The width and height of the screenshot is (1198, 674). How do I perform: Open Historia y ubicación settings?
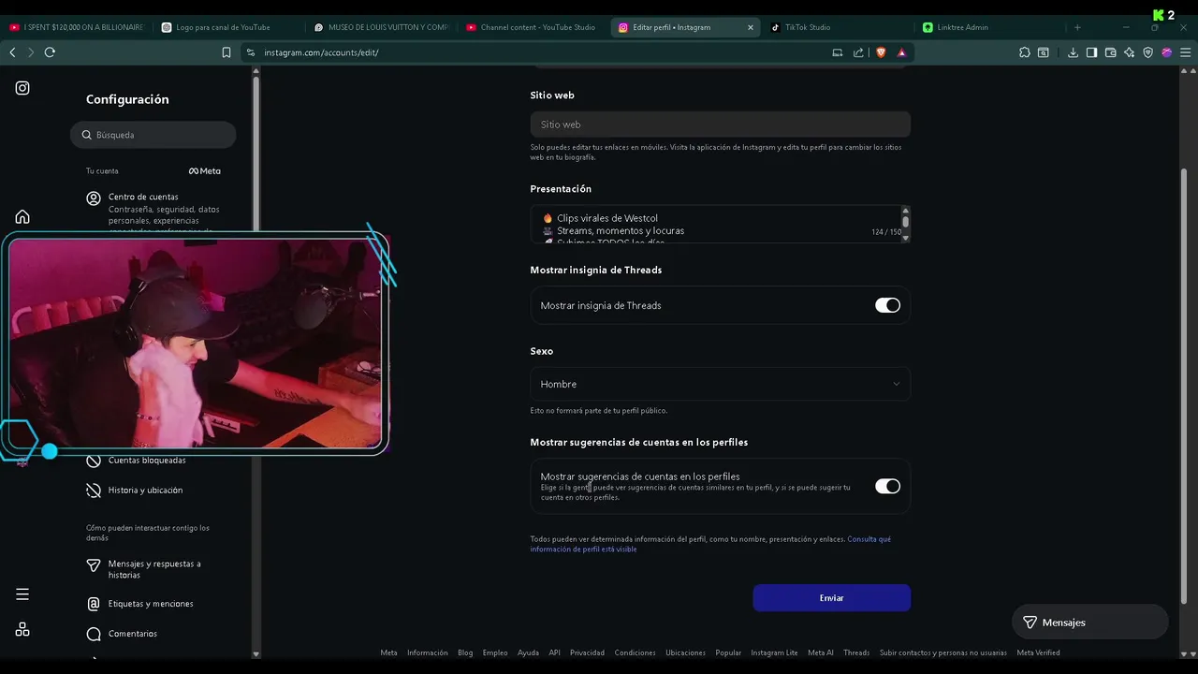[x=145, y=491]
